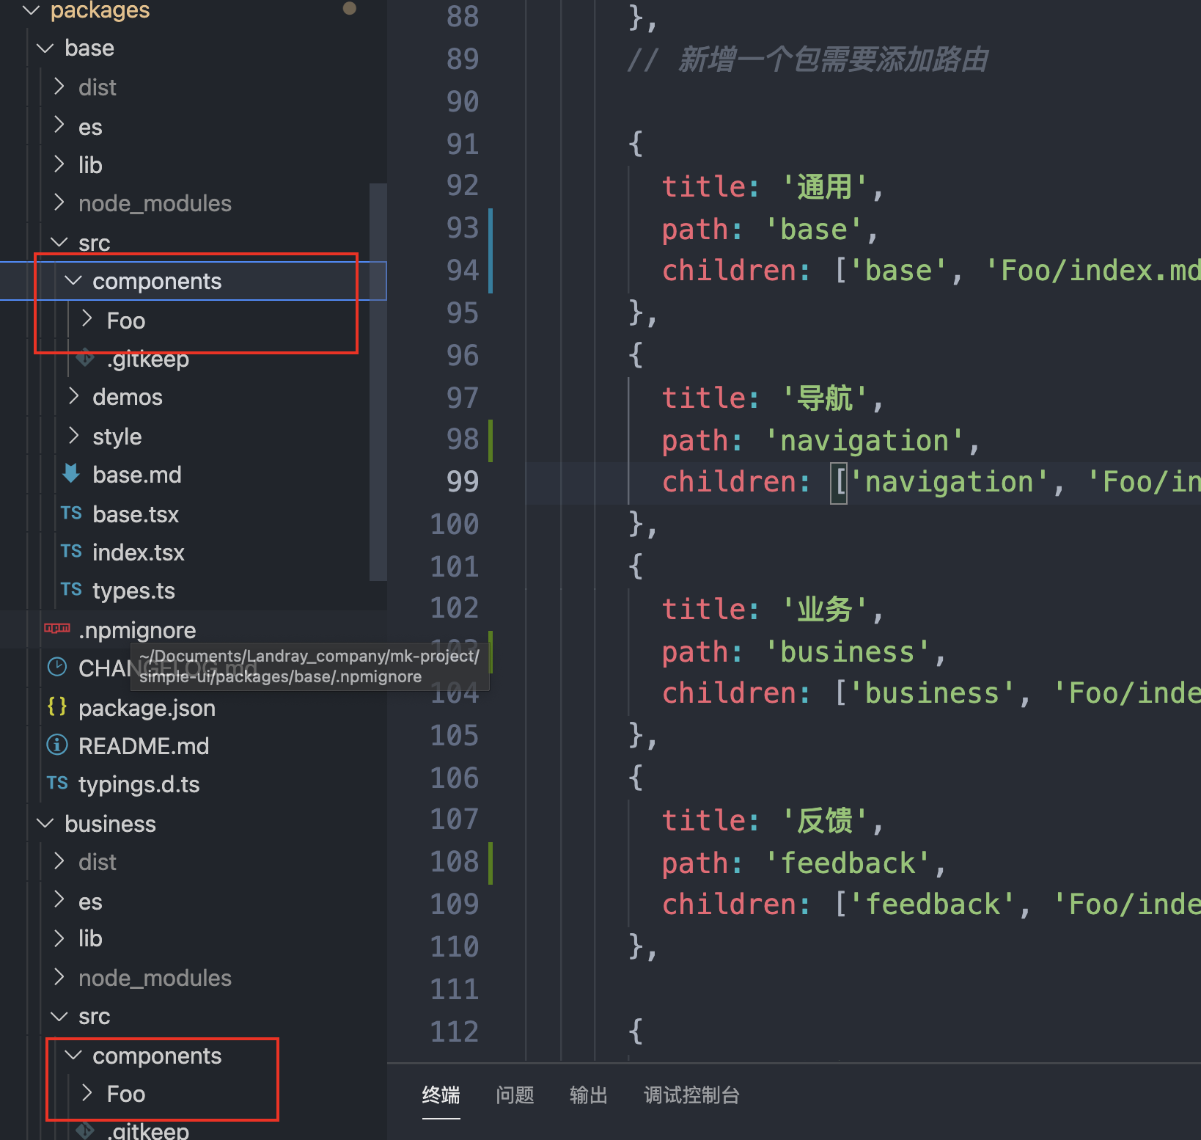Screen dimensions: 1201x1140
Task: Place cursor on 'navigation' path value
Action: click(864, 441)
